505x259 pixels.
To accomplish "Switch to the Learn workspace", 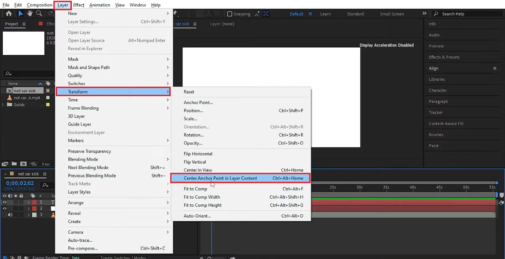I will click(x=325, y=14).
